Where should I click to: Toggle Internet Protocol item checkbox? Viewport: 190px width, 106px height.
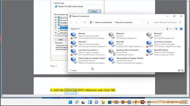coord(56,28)
